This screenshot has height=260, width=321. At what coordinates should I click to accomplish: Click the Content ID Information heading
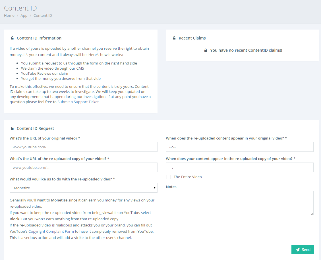pyautogui.click(x=39, y=38)
